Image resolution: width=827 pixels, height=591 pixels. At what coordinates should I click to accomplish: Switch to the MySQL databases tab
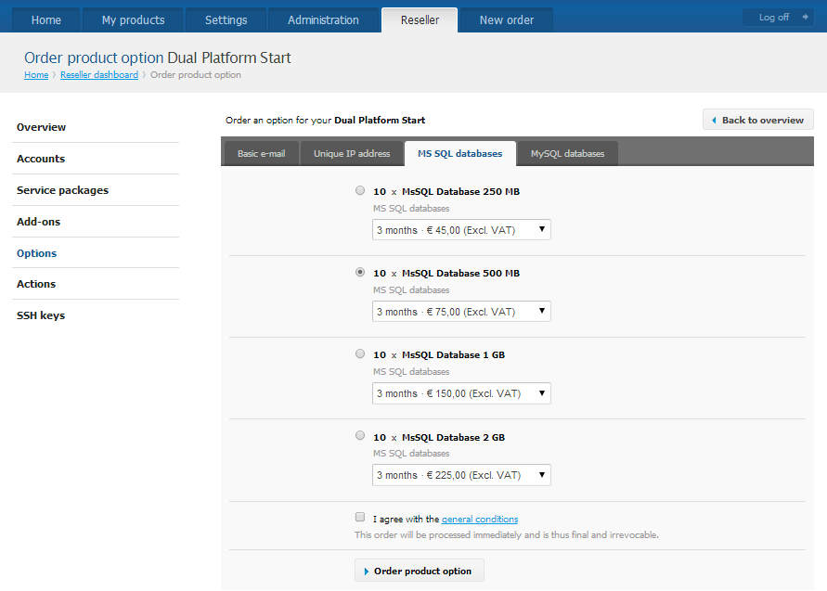567,153
